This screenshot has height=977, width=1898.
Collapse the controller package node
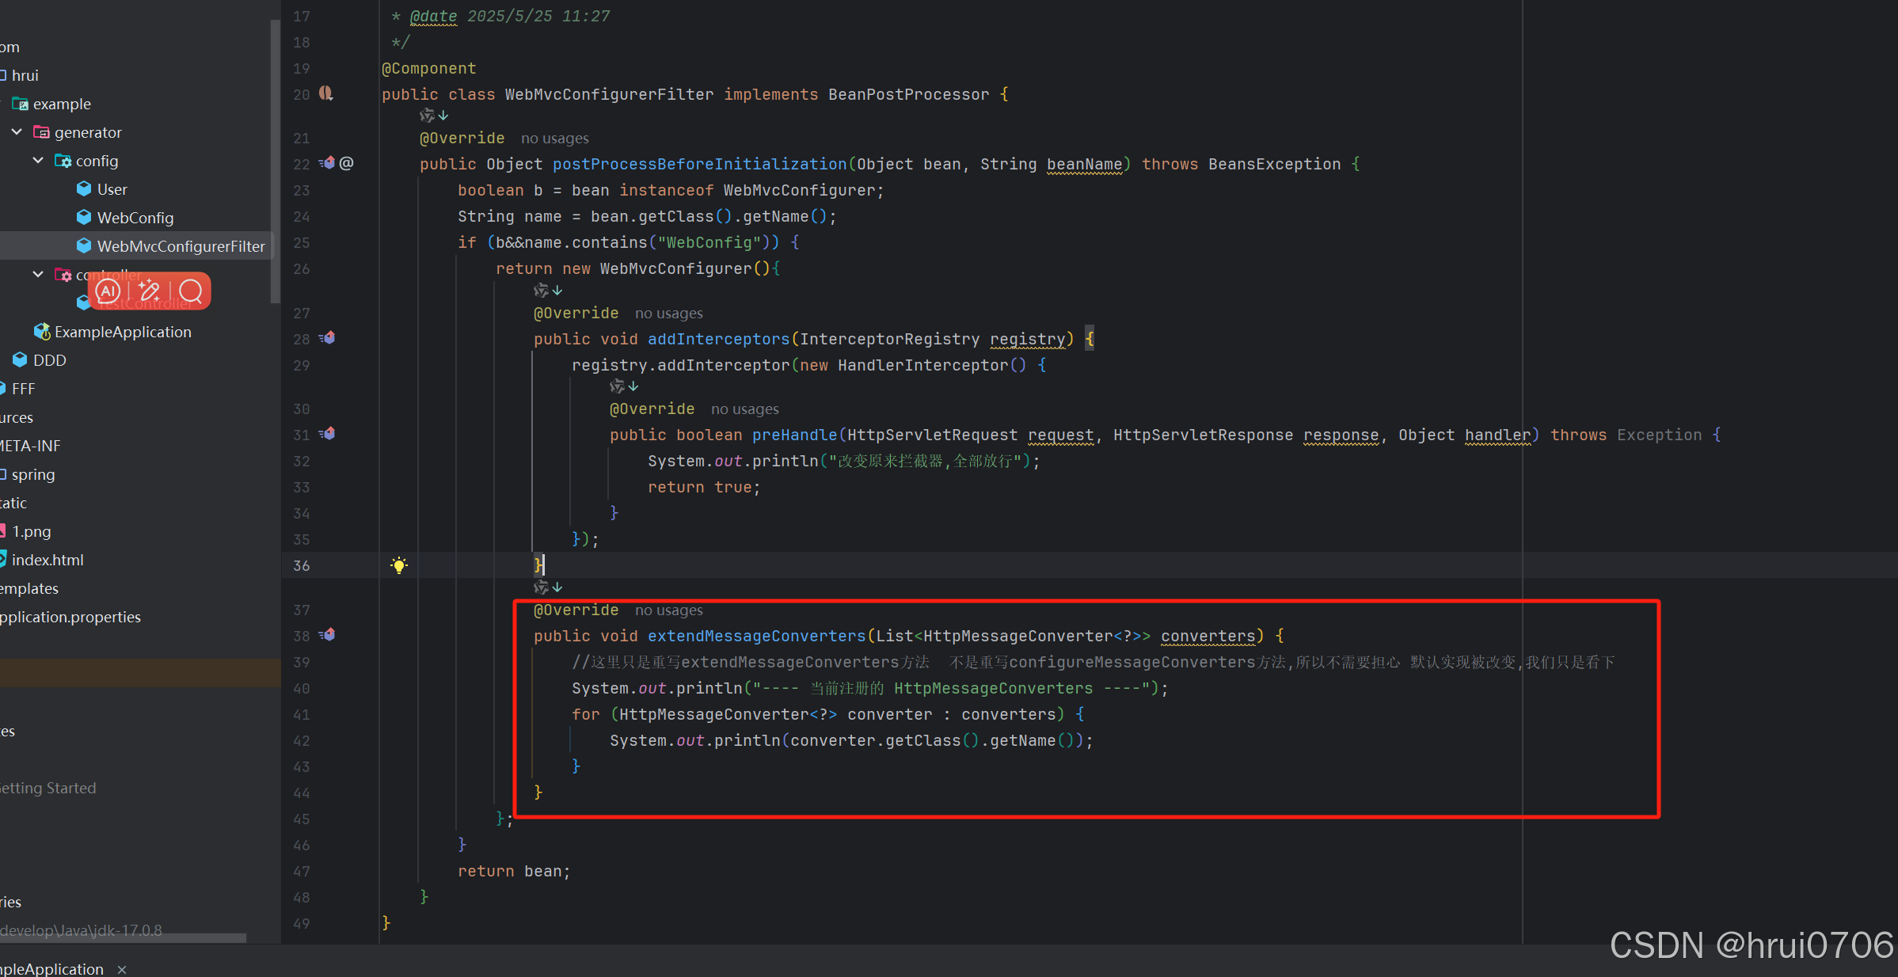(38, 274)
